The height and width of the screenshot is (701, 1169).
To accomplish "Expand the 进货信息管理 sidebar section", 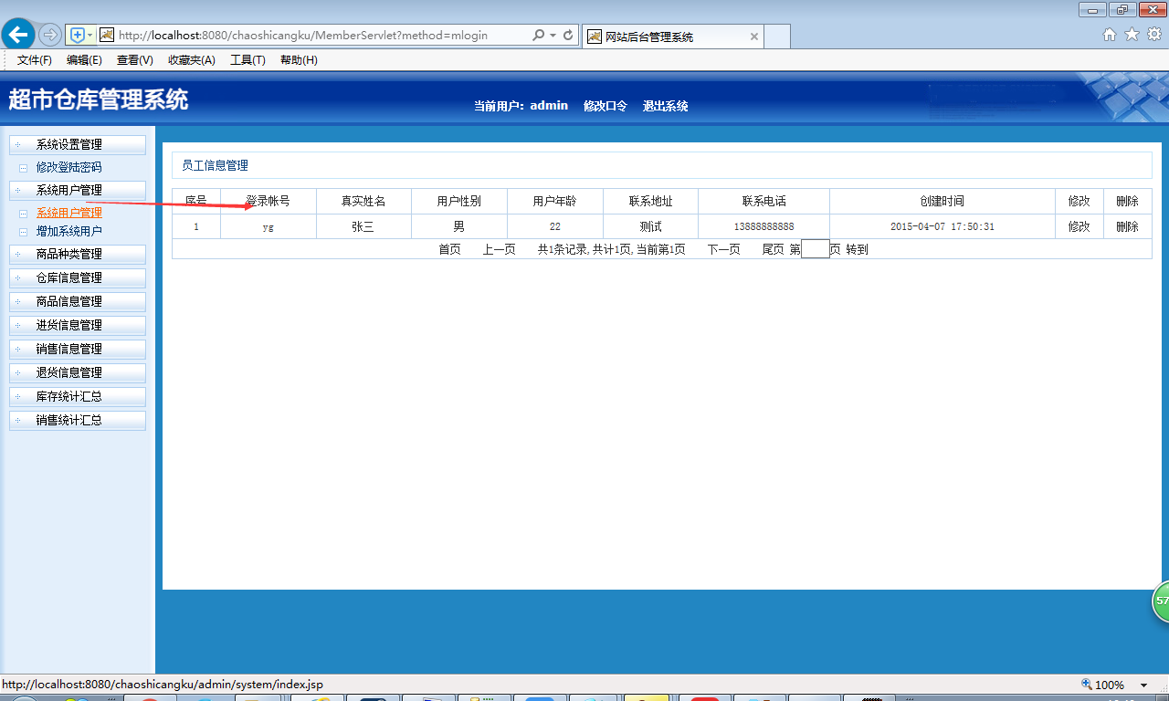I will [x=77, y=325].
